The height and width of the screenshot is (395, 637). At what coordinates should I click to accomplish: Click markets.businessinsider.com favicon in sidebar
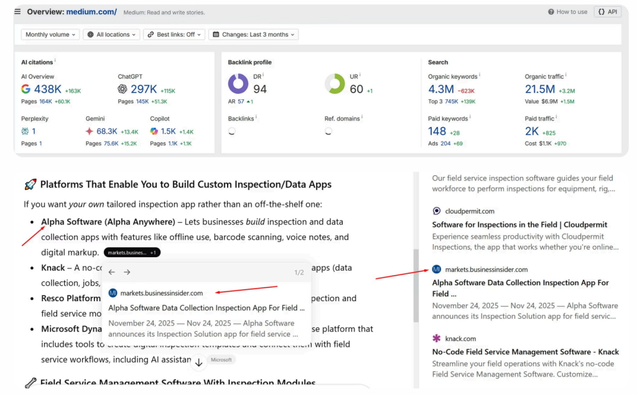point(436,270)
